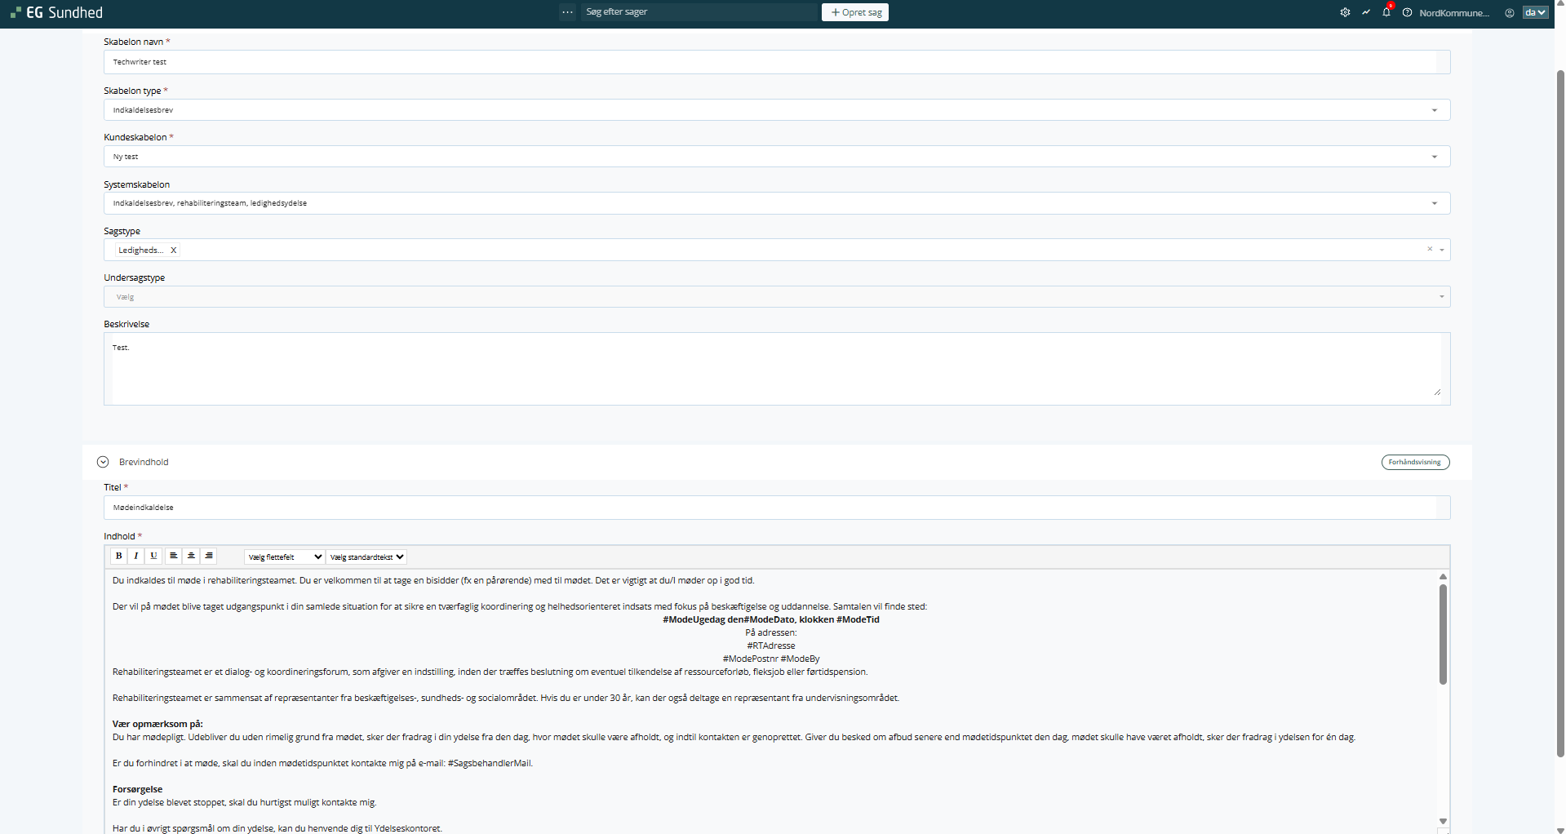Center-align text in the Indhold editor
Image resolution: width=1566 pixels, height=834 pixels.
tap(191, 556)
